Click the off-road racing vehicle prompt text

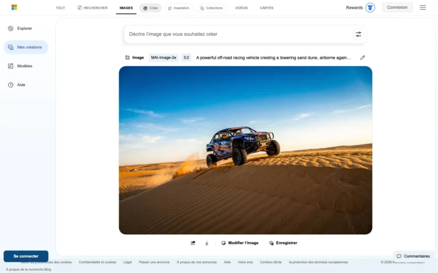(x=274, y=57)
